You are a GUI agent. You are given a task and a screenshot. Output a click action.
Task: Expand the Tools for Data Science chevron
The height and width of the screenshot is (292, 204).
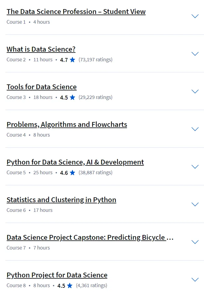coord(195,91)
